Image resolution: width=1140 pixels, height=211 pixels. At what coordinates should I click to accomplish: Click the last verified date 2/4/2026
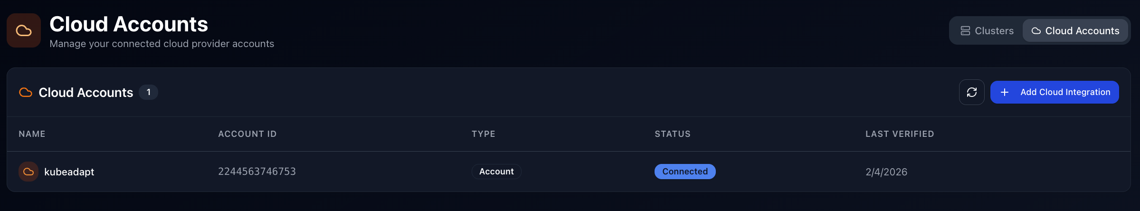pyautogui.click(x=886, y=172)
